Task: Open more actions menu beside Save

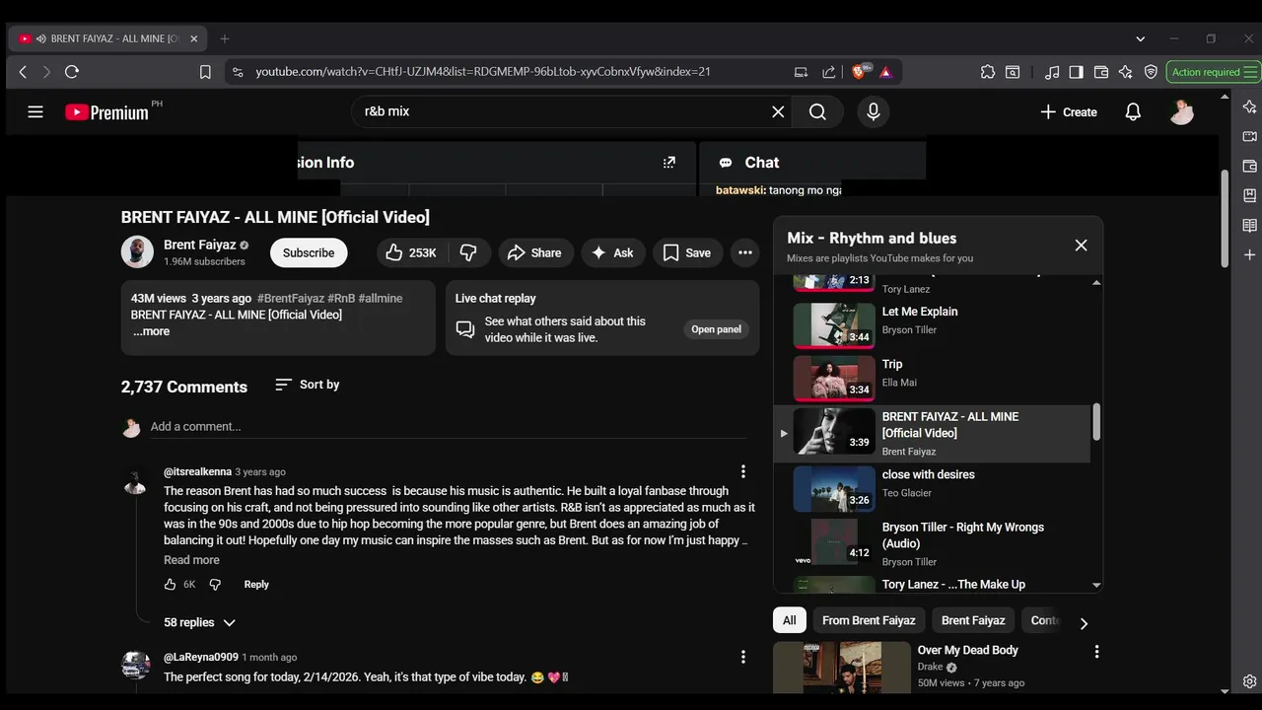Action: pyautogui.click(x=745, y=252)
